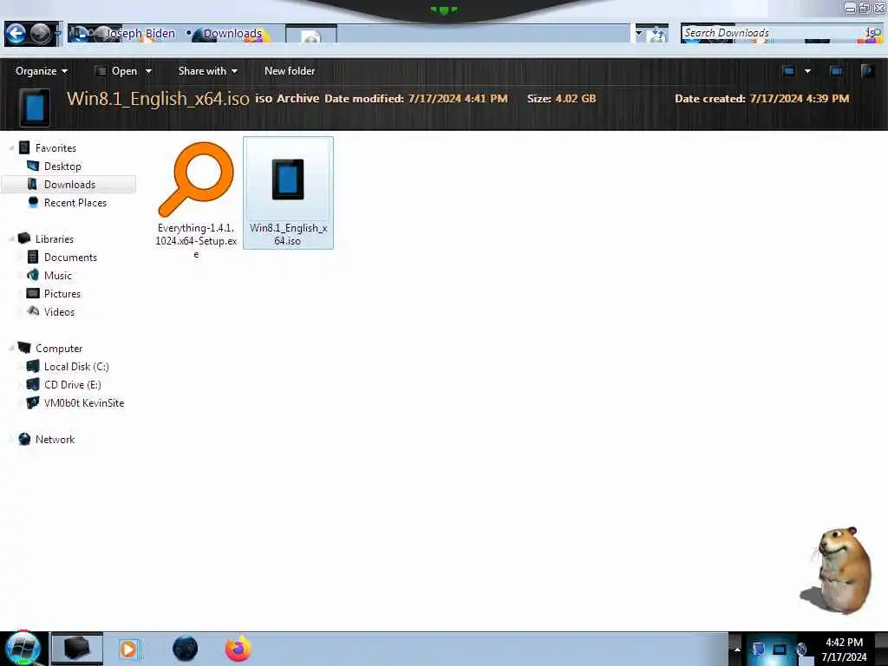
Task: Click the Network globe icon
Action: pos(24,439)
